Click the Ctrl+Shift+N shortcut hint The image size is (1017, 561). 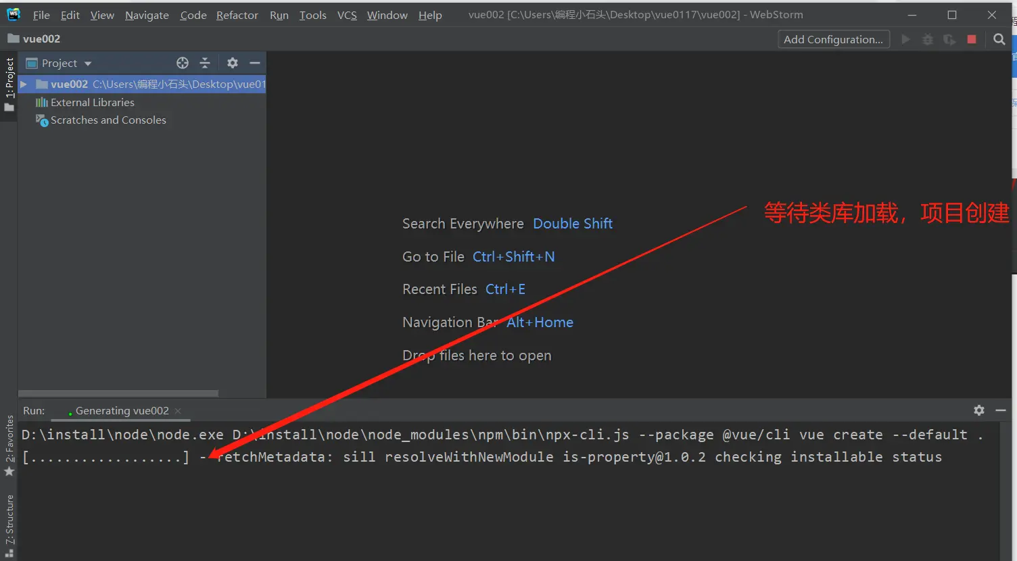tap(513, 257)
